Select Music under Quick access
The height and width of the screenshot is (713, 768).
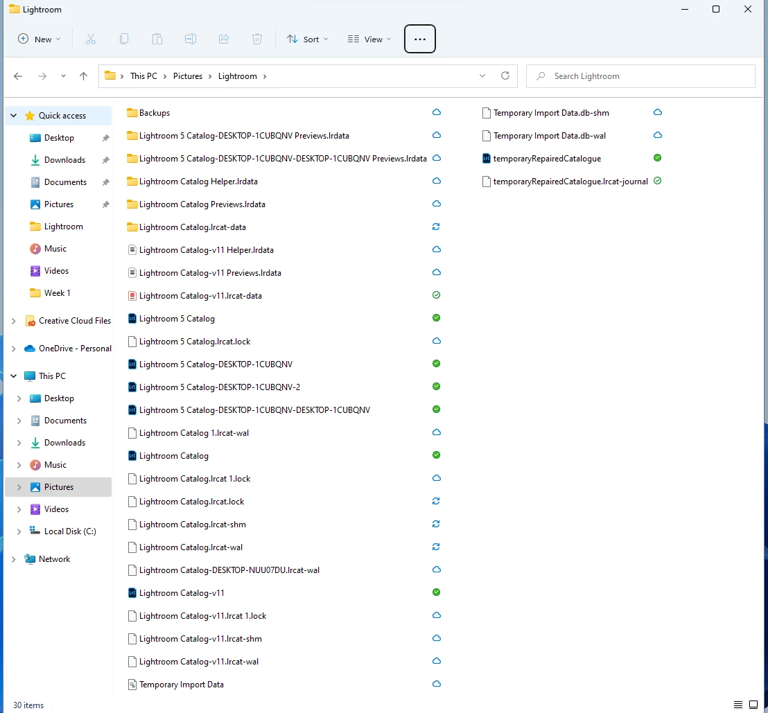55,249
